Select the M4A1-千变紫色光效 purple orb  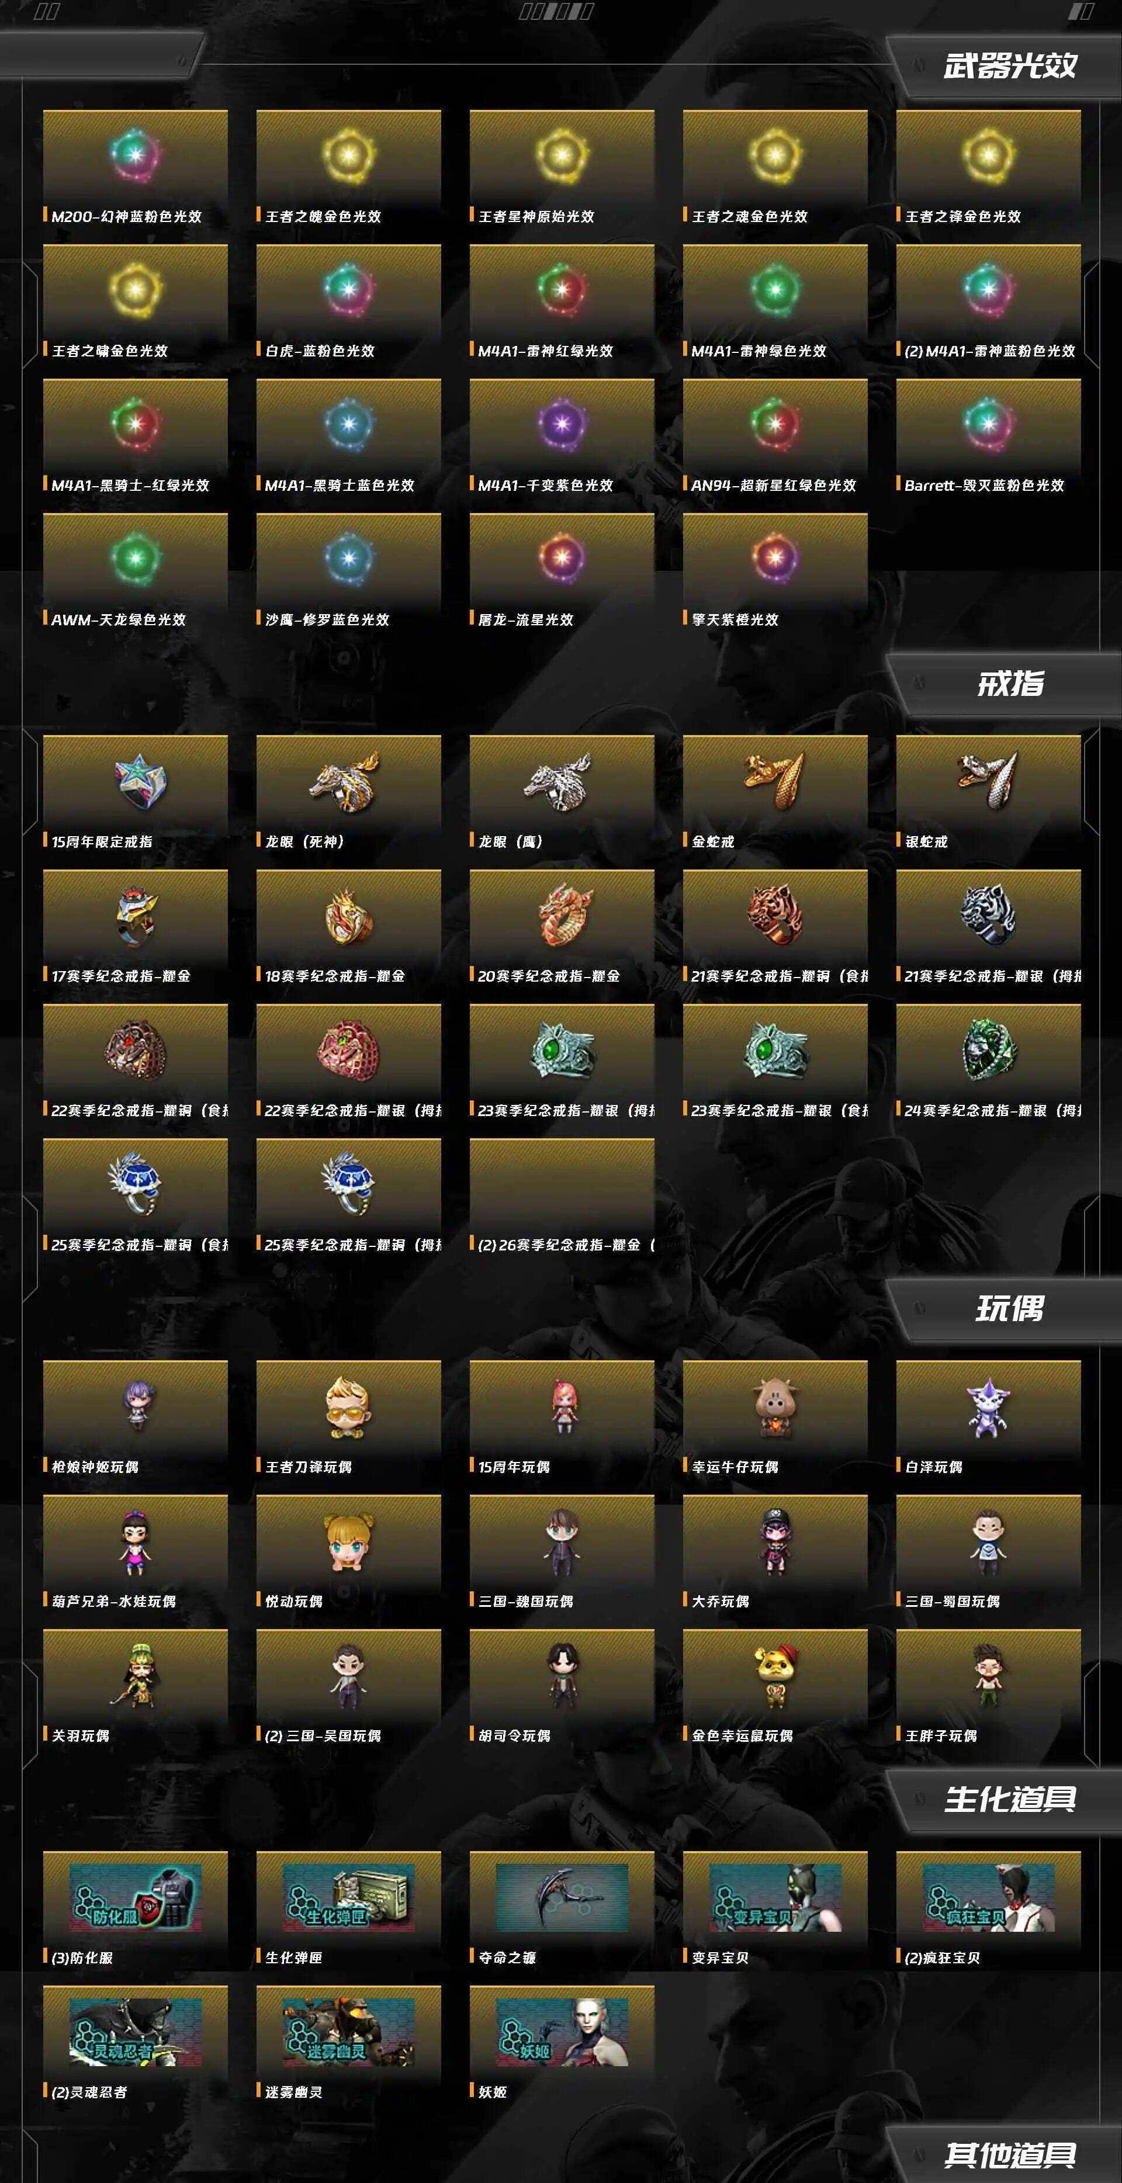(x=562, y=423)
